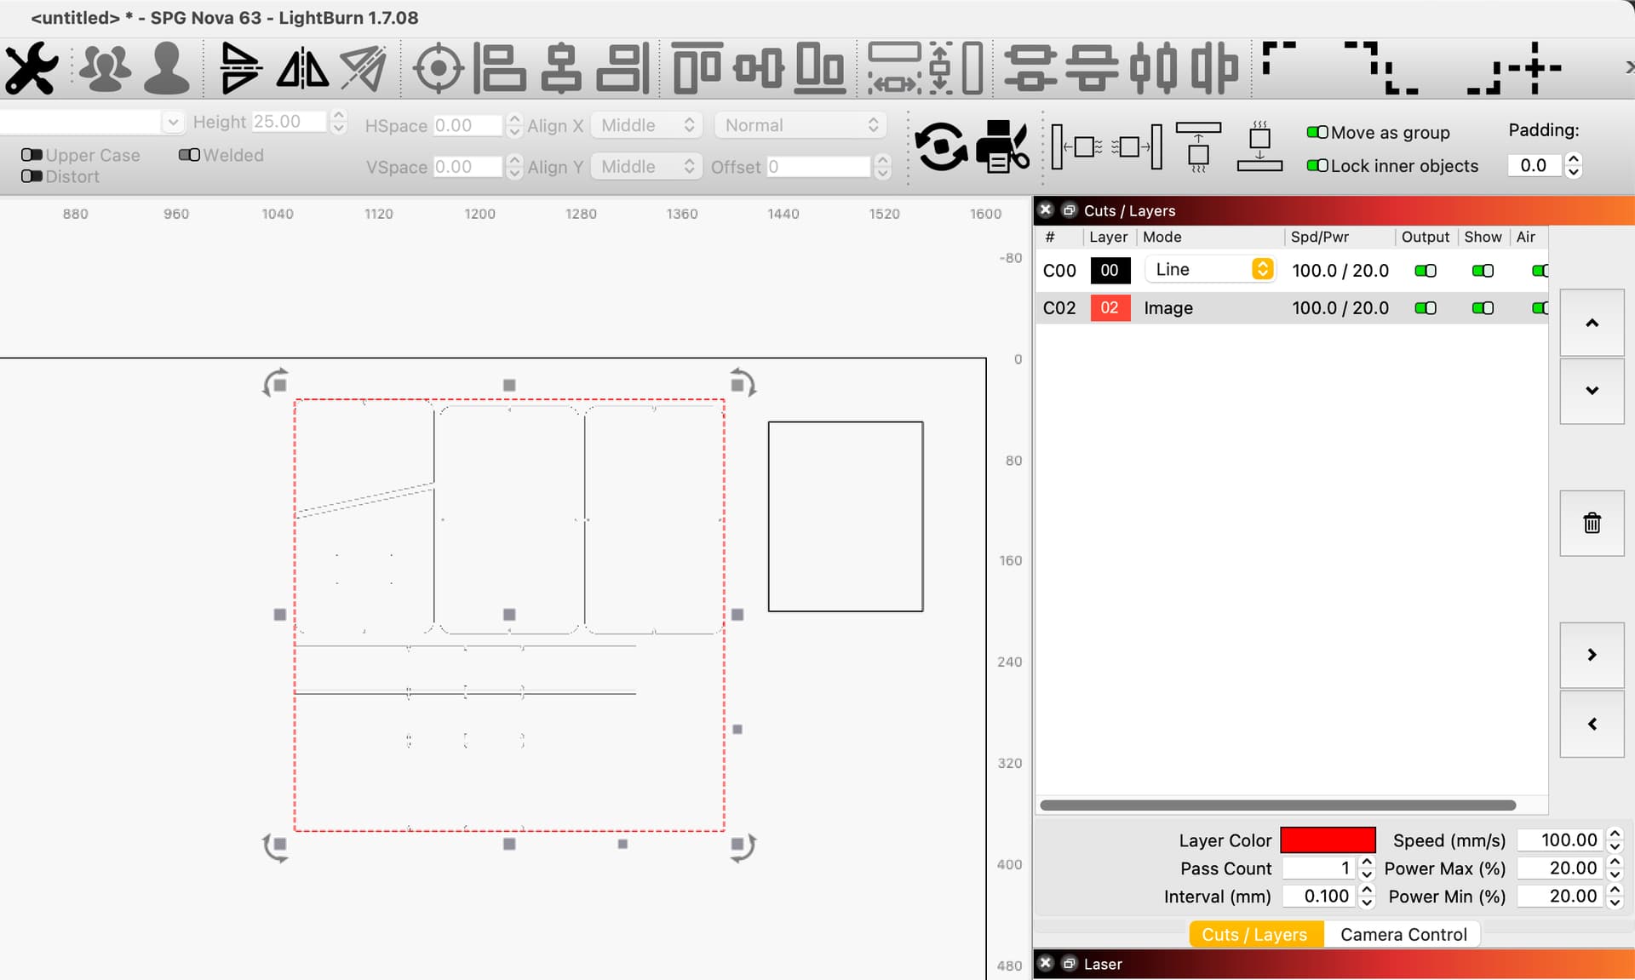Toggle Output for layer C00

tap(1426, 271)
